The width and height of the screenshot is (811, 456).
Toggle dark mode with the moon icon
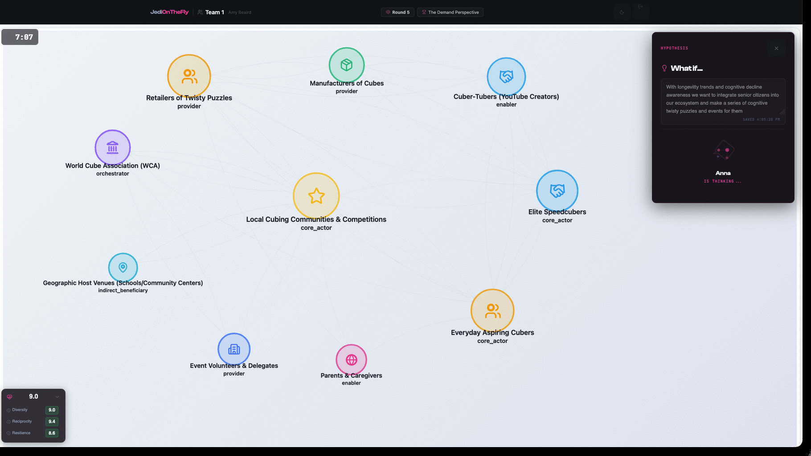(622, 12)
